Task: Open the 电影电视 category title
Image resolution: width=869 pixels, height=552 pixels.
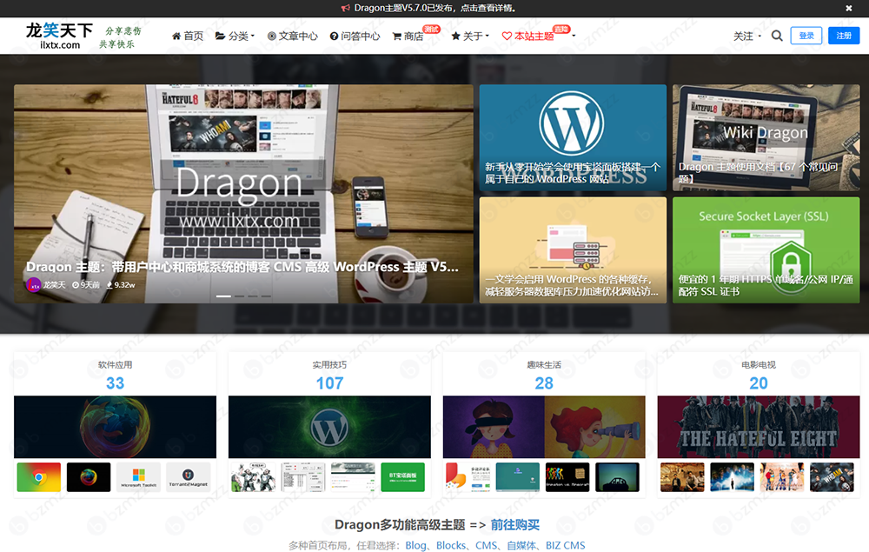Action: (x=759, y=365)
